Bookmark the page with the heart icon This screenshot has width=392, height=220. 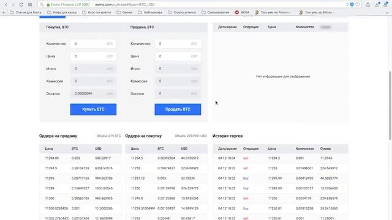point(358,4)
